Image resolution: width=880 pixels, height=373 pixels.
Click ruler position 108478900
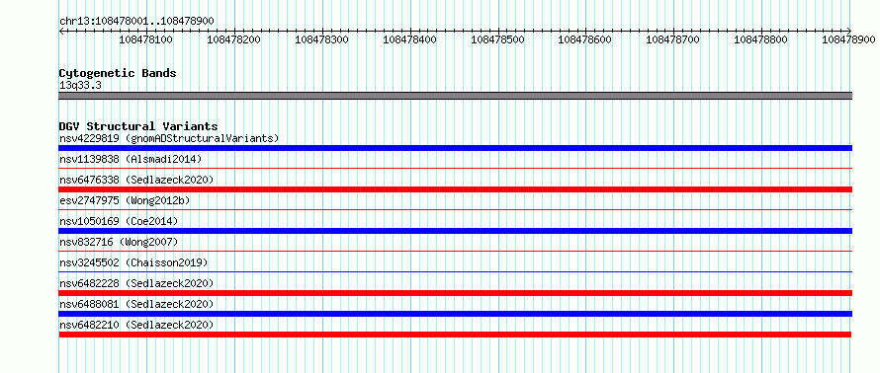pos(848,39)
